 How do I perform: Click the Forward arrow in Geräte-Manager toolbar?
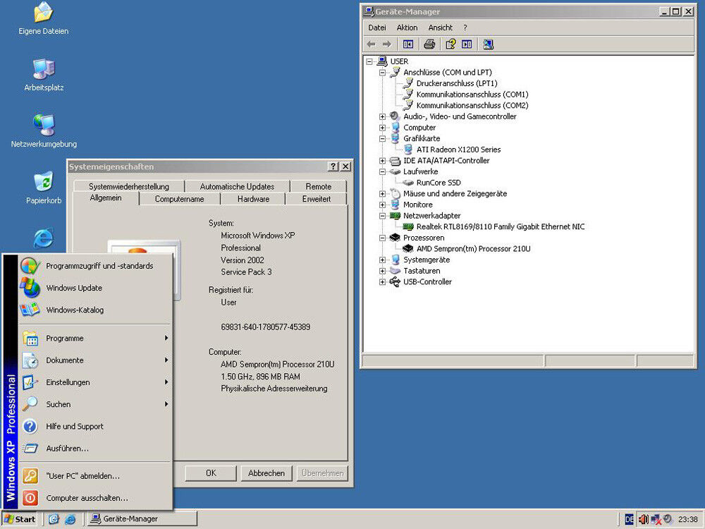coord(386,44)
